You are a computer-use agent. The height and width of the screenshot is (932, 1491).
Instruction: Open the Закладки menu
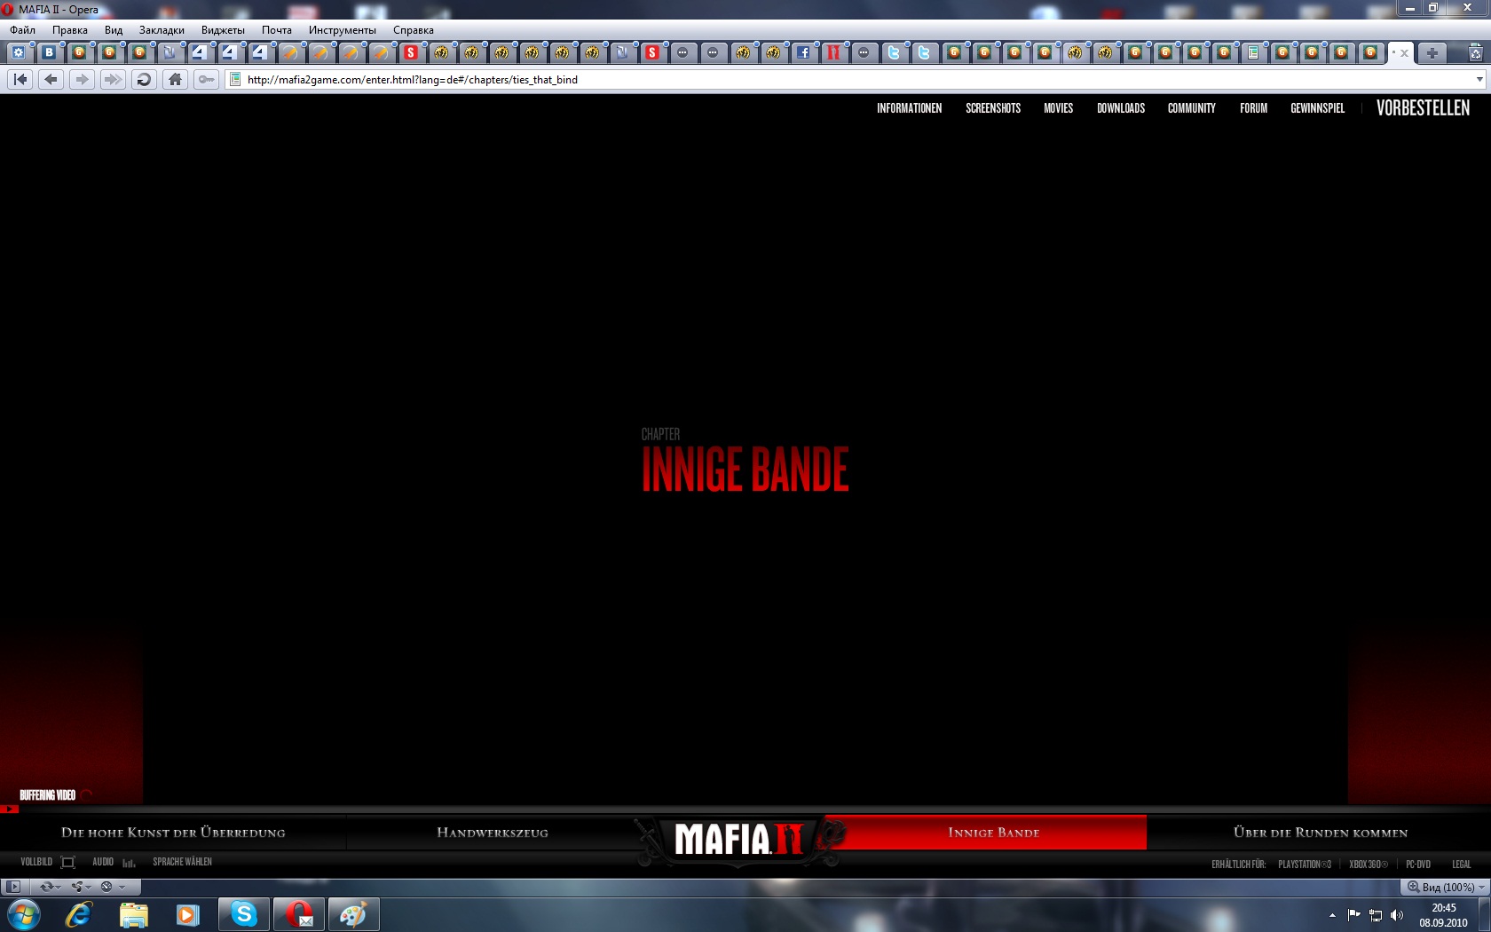pyautogui.click(x=162, y=30)
